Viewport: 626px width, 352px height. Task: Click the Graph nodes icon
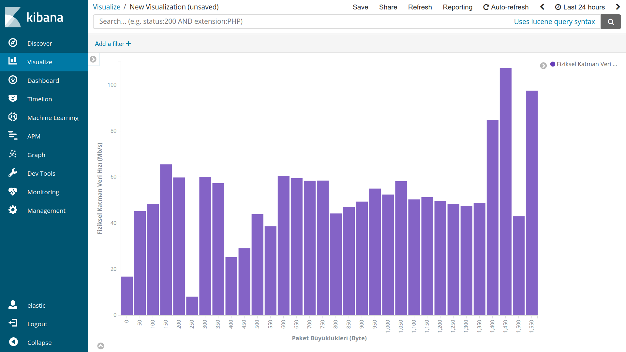(x=13, y=154)
